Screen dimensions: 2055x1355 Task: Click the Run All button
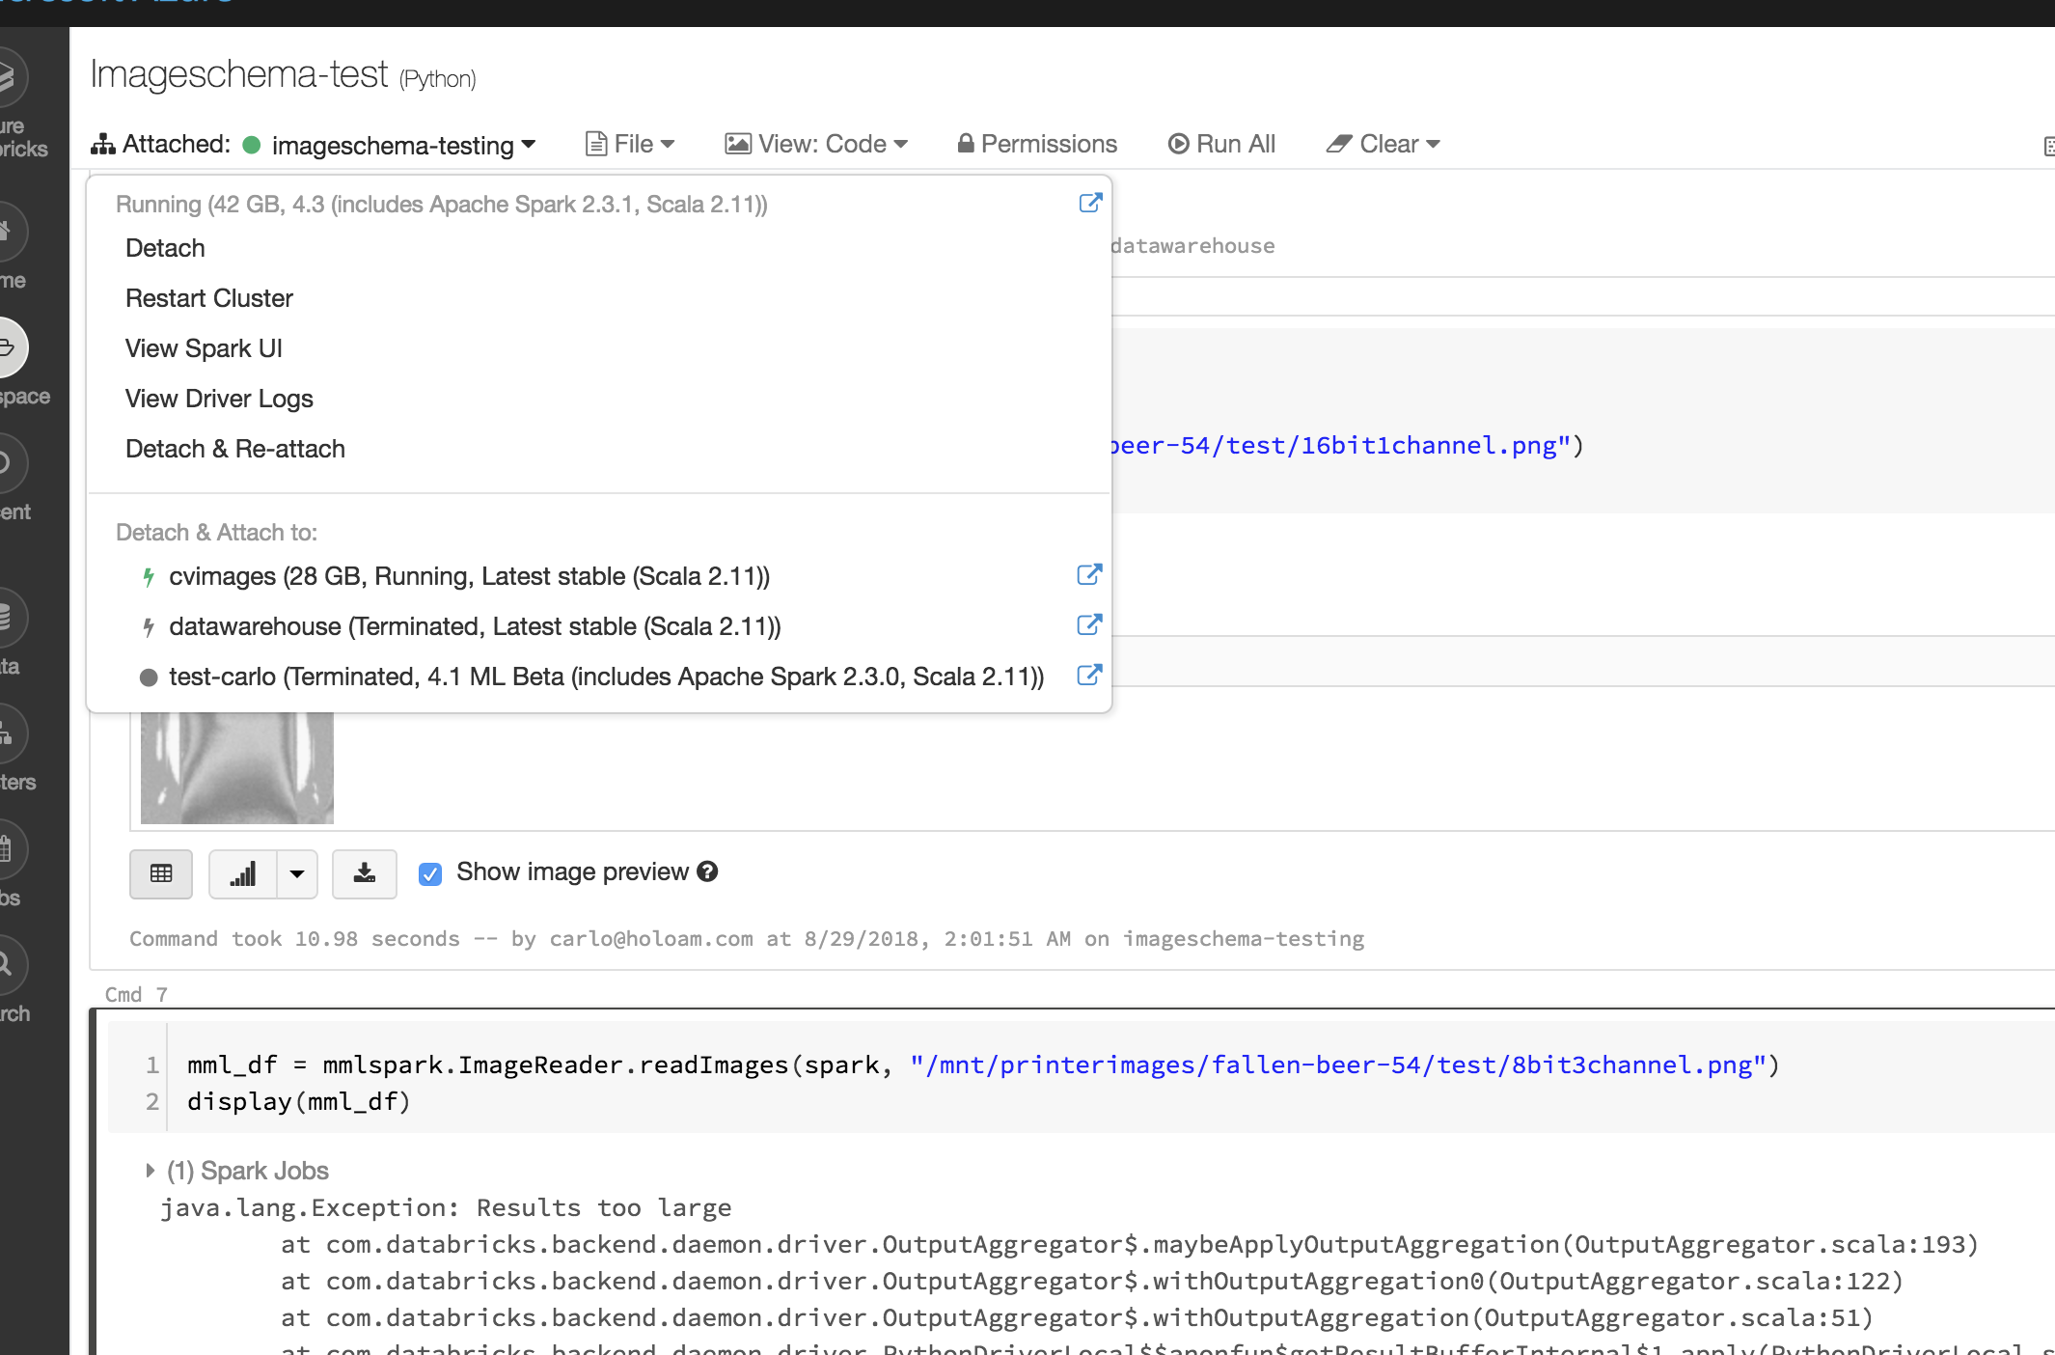(1222, 143)
